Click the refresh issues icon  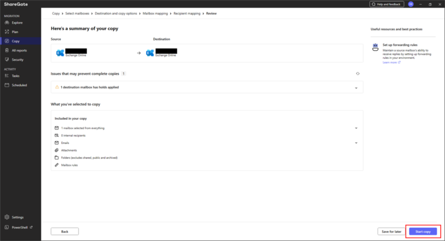pos(357,74)
